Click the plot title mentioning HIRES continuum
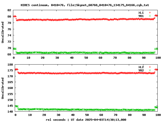 pos(85,5)
